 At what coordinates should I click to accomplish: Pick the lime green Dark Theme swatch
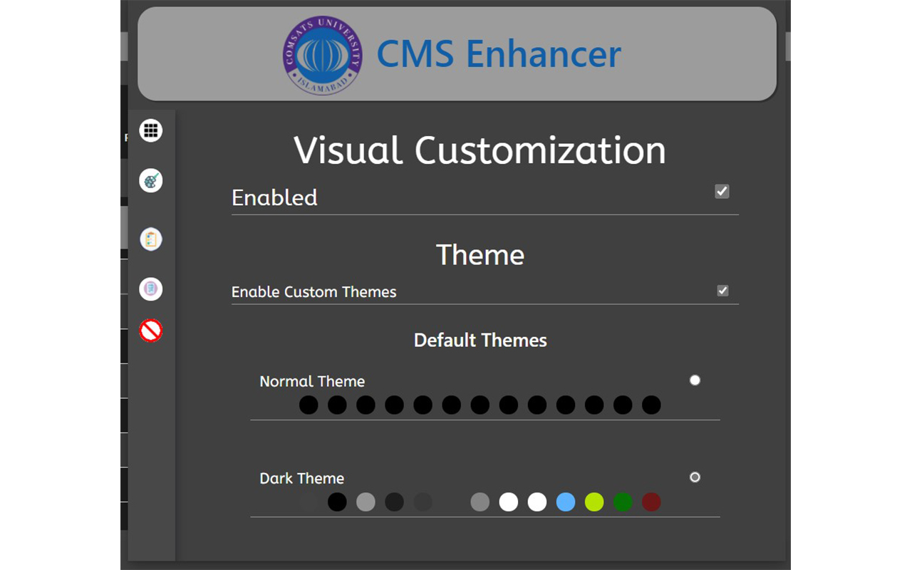(594, 502)
